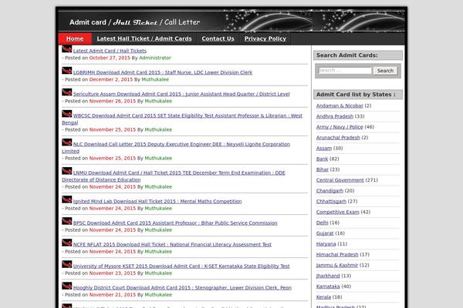Click icon beside Hooghly District Court post
This screenshot has width=463, height=308.
(66, 286)
